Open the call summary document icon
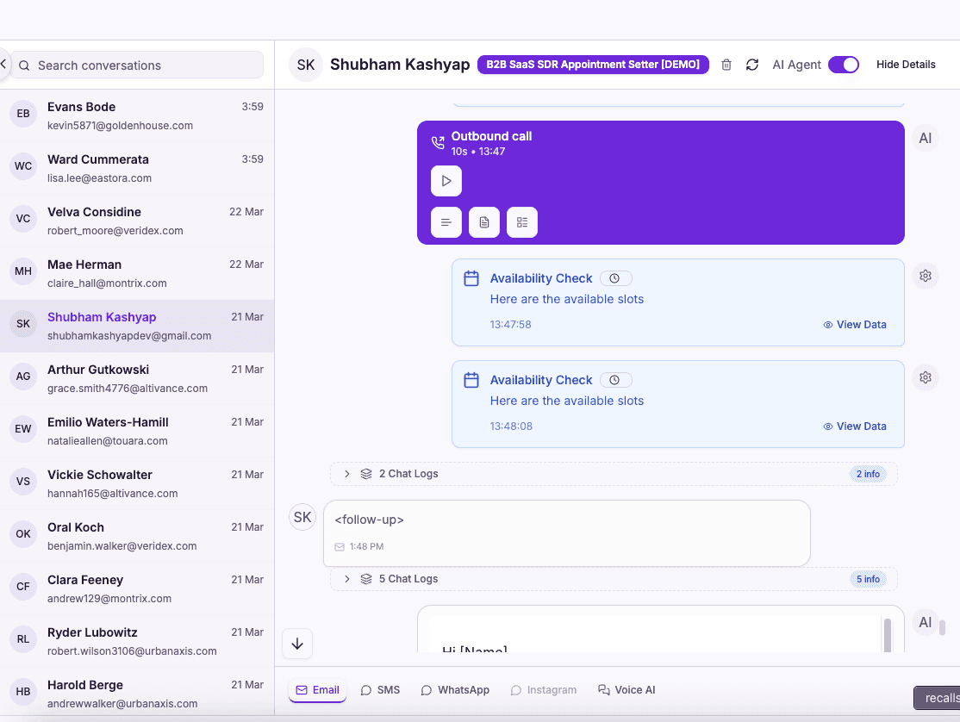Screen dimensions: 960x722 coord(483,222)
